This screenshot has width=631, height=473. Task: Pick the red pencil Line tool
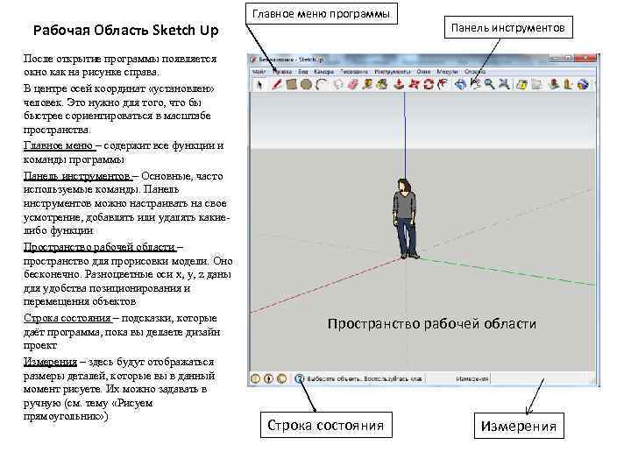coord(276,84)
